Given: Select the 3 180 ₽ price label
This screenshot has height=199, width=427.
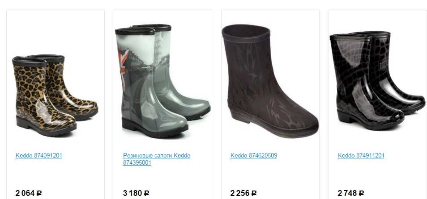Looking at the screenshot, I should [x=136, y=193].
